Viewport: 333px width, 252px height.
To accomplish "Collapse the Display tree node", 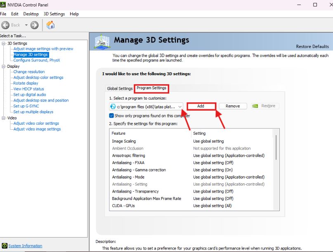I will click(3, 67).
